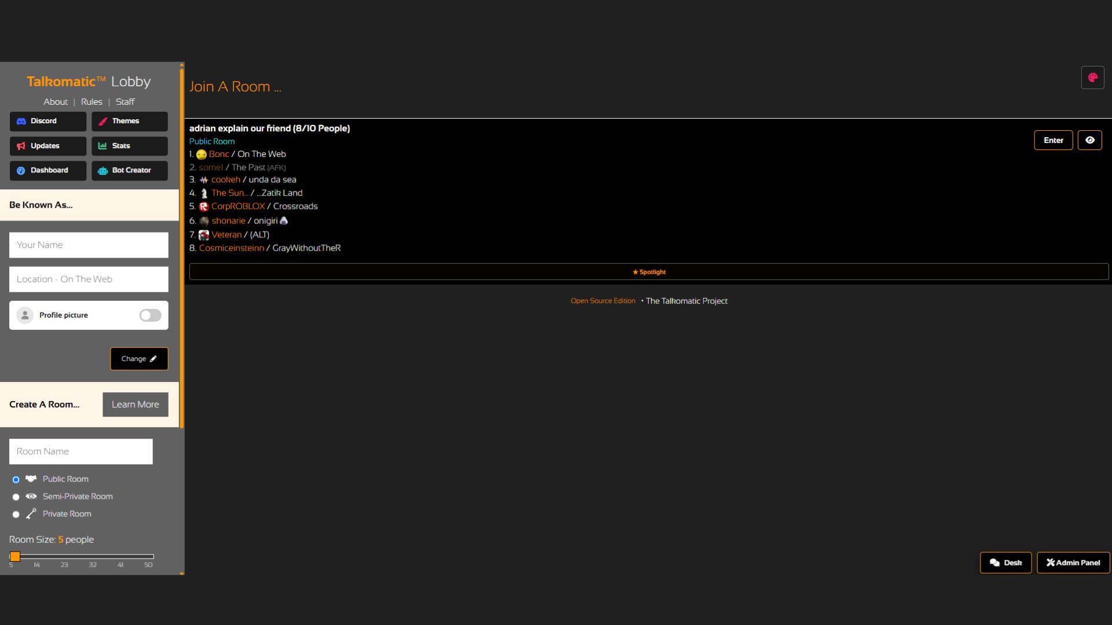Click the Room Size slider handle
This screenshot has width=1112, height=625.
pos(15,556)
